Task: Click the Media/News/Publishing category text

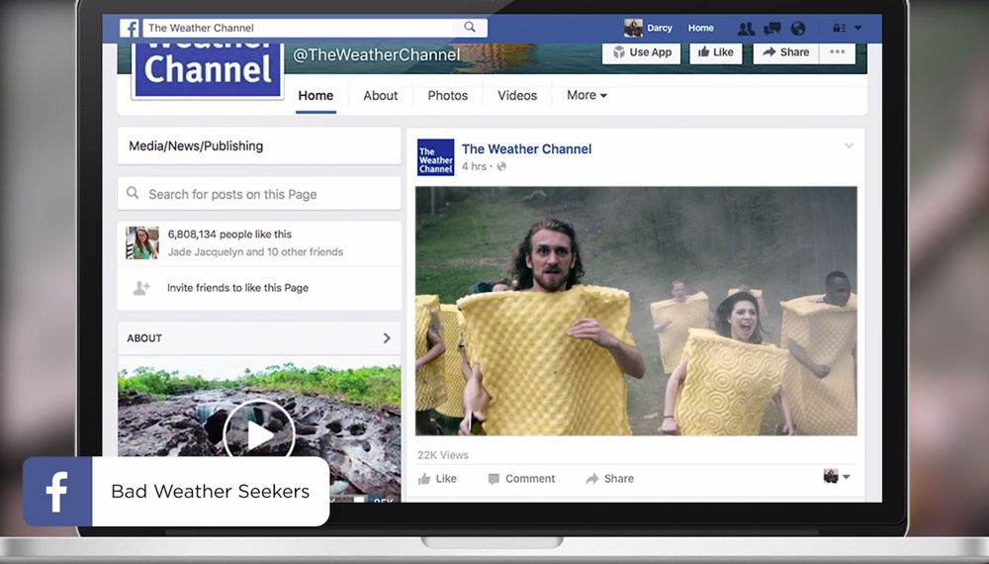Action: click(196, 146)
